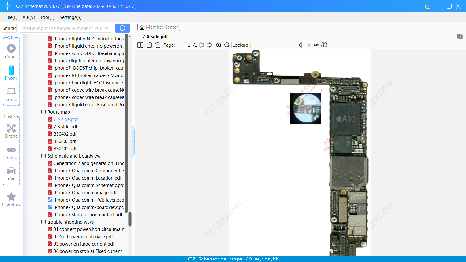
Task: Open Generation 7 and generation 8 file
Action: pos(89,163)
